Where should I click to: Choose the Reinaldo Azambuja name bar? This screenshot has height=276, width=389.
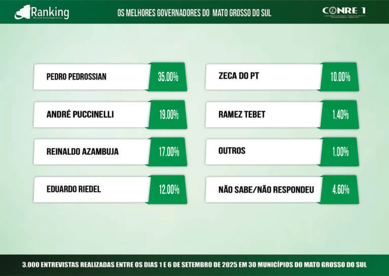click(x=91, y=152)
